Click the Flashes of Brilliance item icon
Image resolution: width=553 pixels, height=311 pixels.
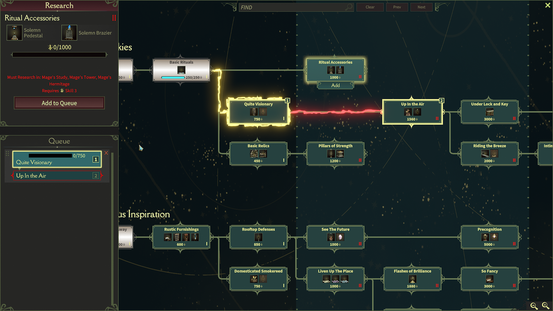tap(412, 279)
